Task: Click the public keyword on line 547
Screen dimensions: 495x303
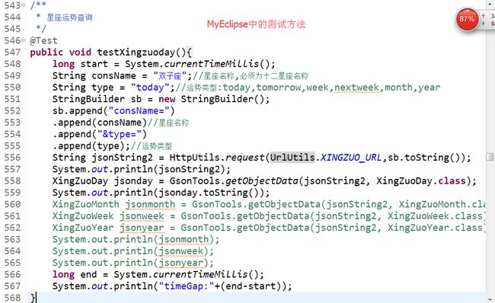Action: tap(46, 53)
